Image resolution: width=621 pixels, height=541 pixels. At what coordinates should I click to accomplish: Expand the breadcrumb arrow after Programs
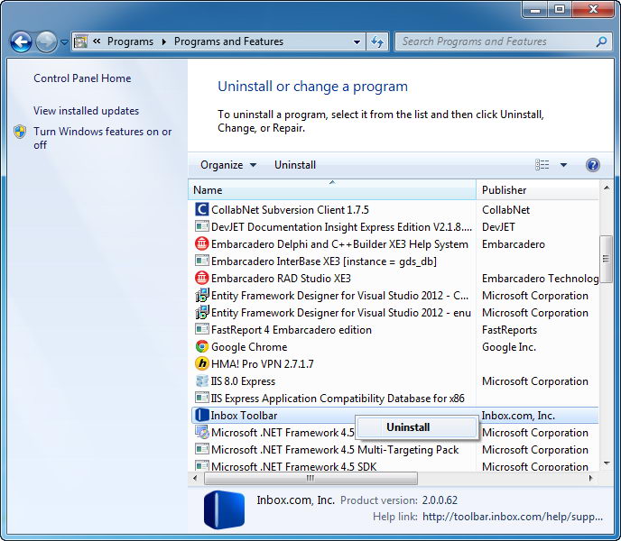point(163,41)
